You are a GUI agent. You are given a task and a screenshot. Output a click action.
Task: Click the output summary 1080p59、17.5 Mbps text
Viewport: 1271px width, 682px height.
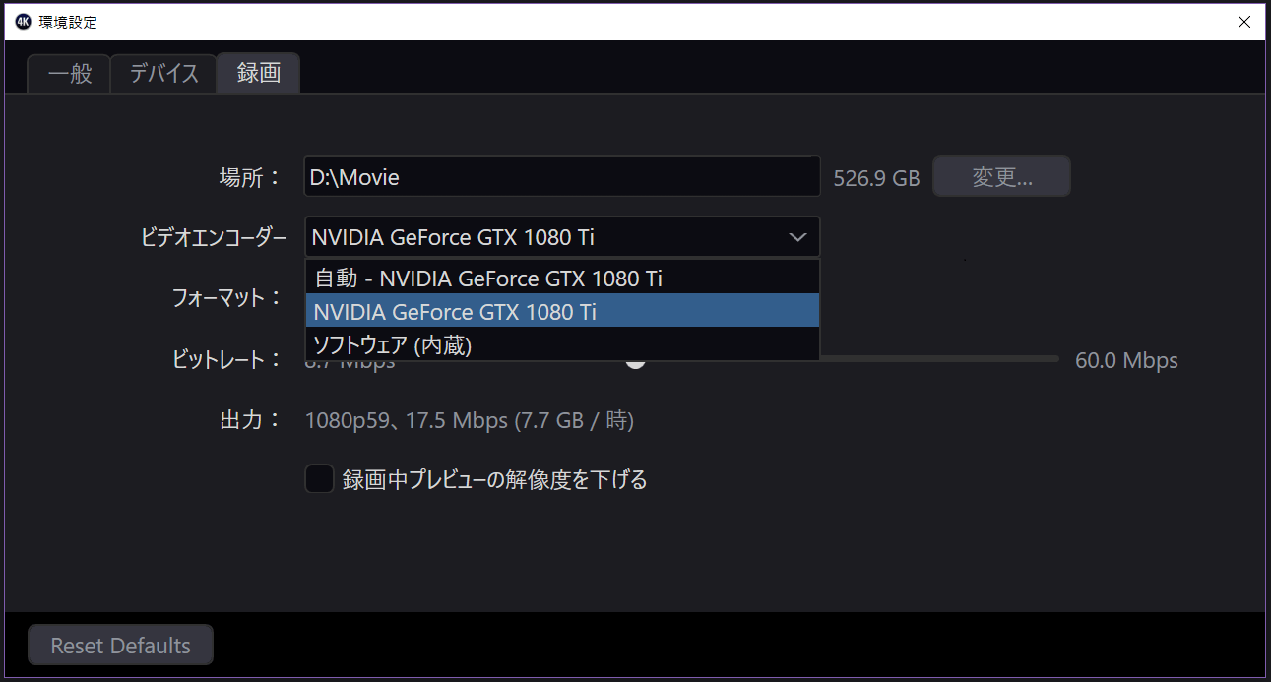(x=470, y=421)
